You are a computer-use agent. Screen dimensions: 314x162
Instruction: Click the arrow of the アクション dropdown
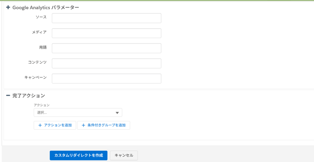click(x=117, y=113)
